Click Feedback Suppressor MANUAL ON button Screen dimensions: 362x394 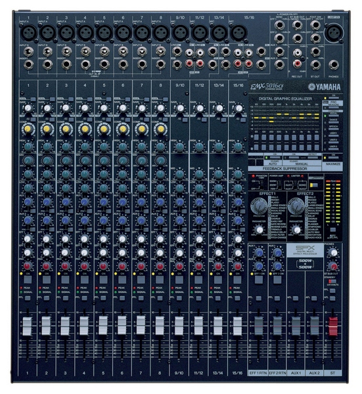[294, 158]
